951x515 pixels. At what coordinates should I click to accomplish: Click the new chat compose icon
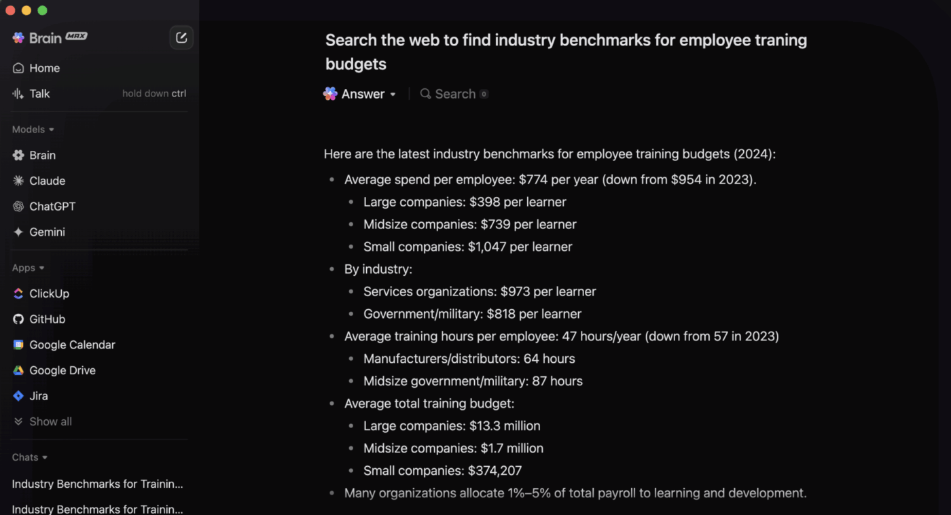click(x=181, y=38)
